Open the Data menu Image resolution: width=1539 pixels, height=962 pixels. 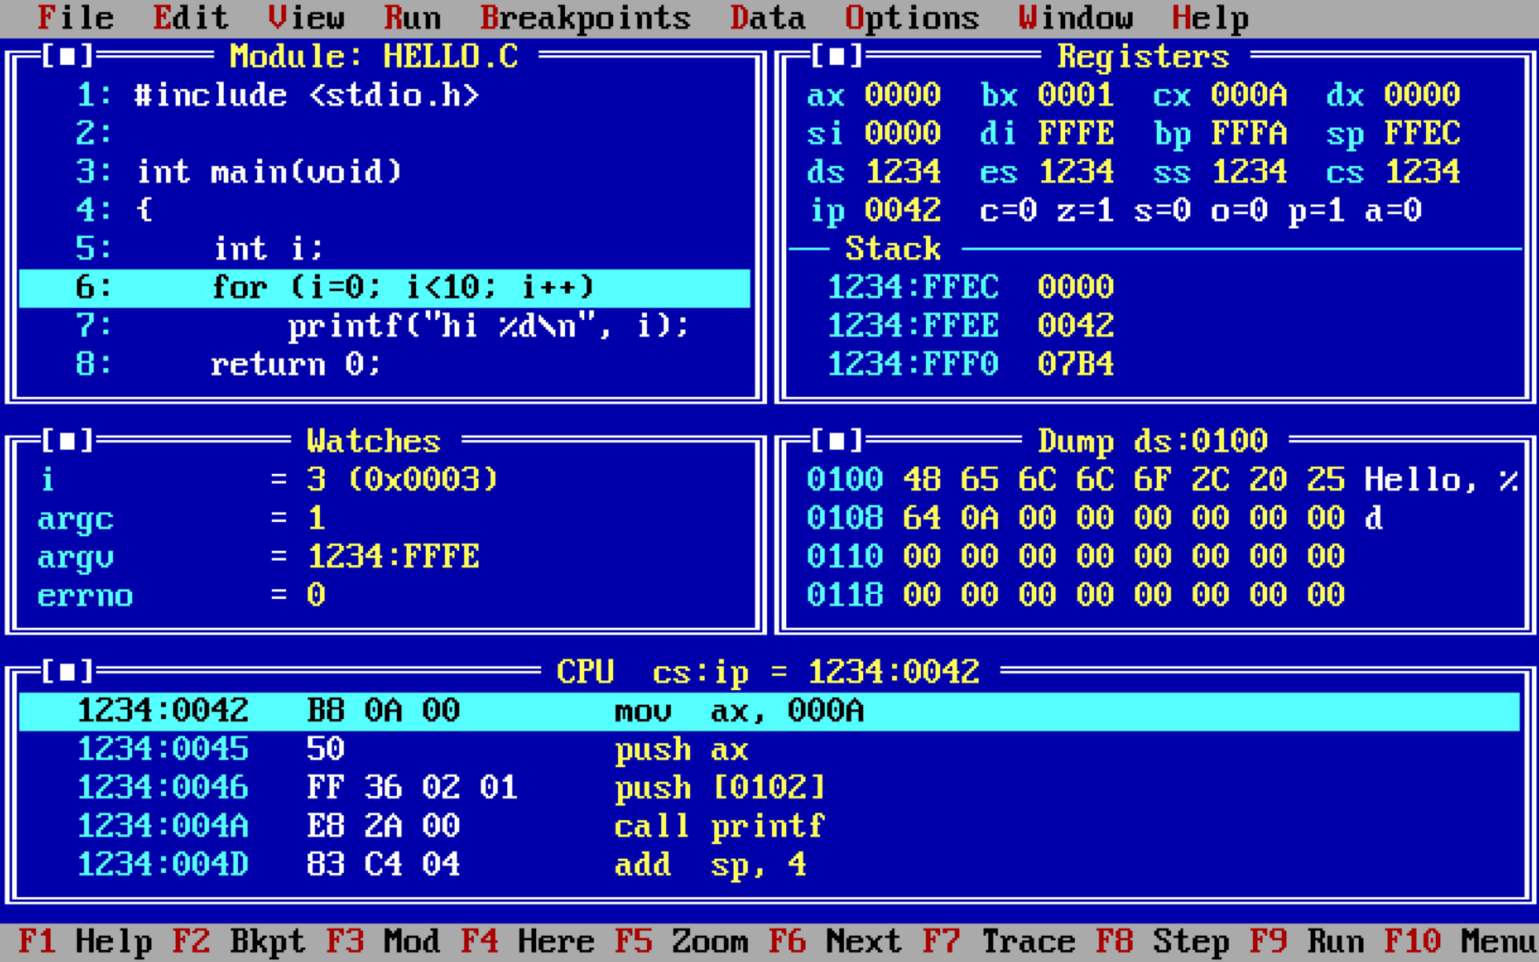[768, 18]
